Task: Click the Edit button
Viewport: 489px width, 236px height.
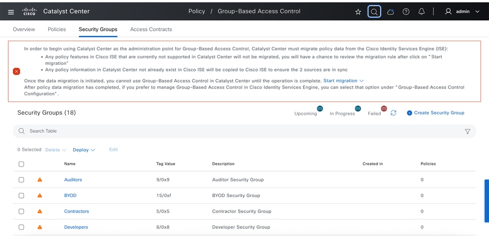Action: pyautogui.click(x=113, y=150)
